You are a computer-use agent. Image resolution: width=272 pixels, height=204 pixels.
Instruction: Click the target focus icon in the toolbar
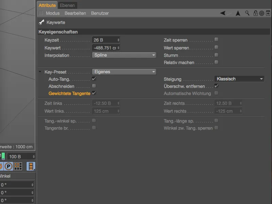262,13
